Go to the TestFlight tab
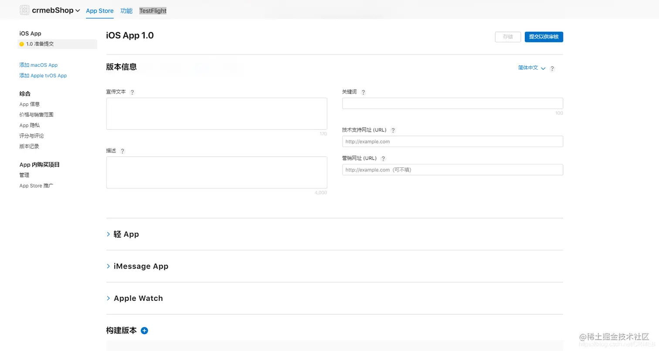This screenshot has height=351, width=659. point(153,11)
